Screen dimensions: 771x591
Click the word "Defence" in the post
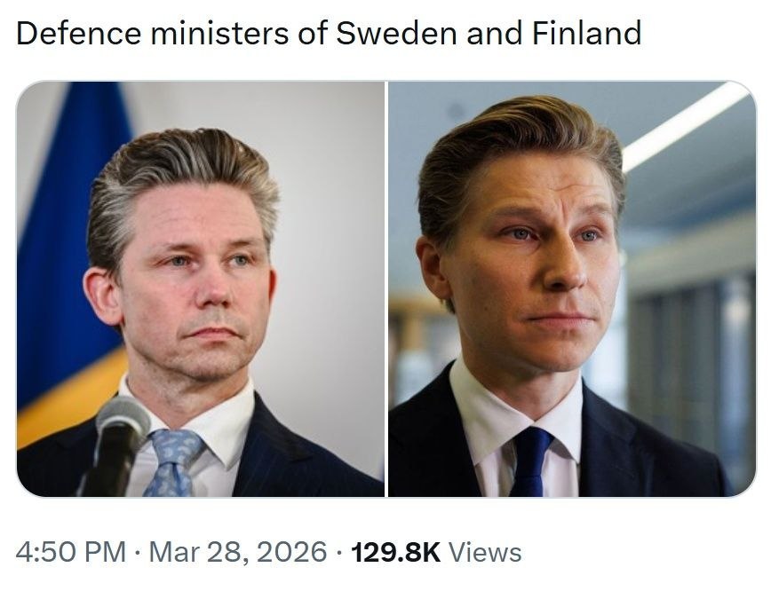pyautogui.click(x=78, y=34)
